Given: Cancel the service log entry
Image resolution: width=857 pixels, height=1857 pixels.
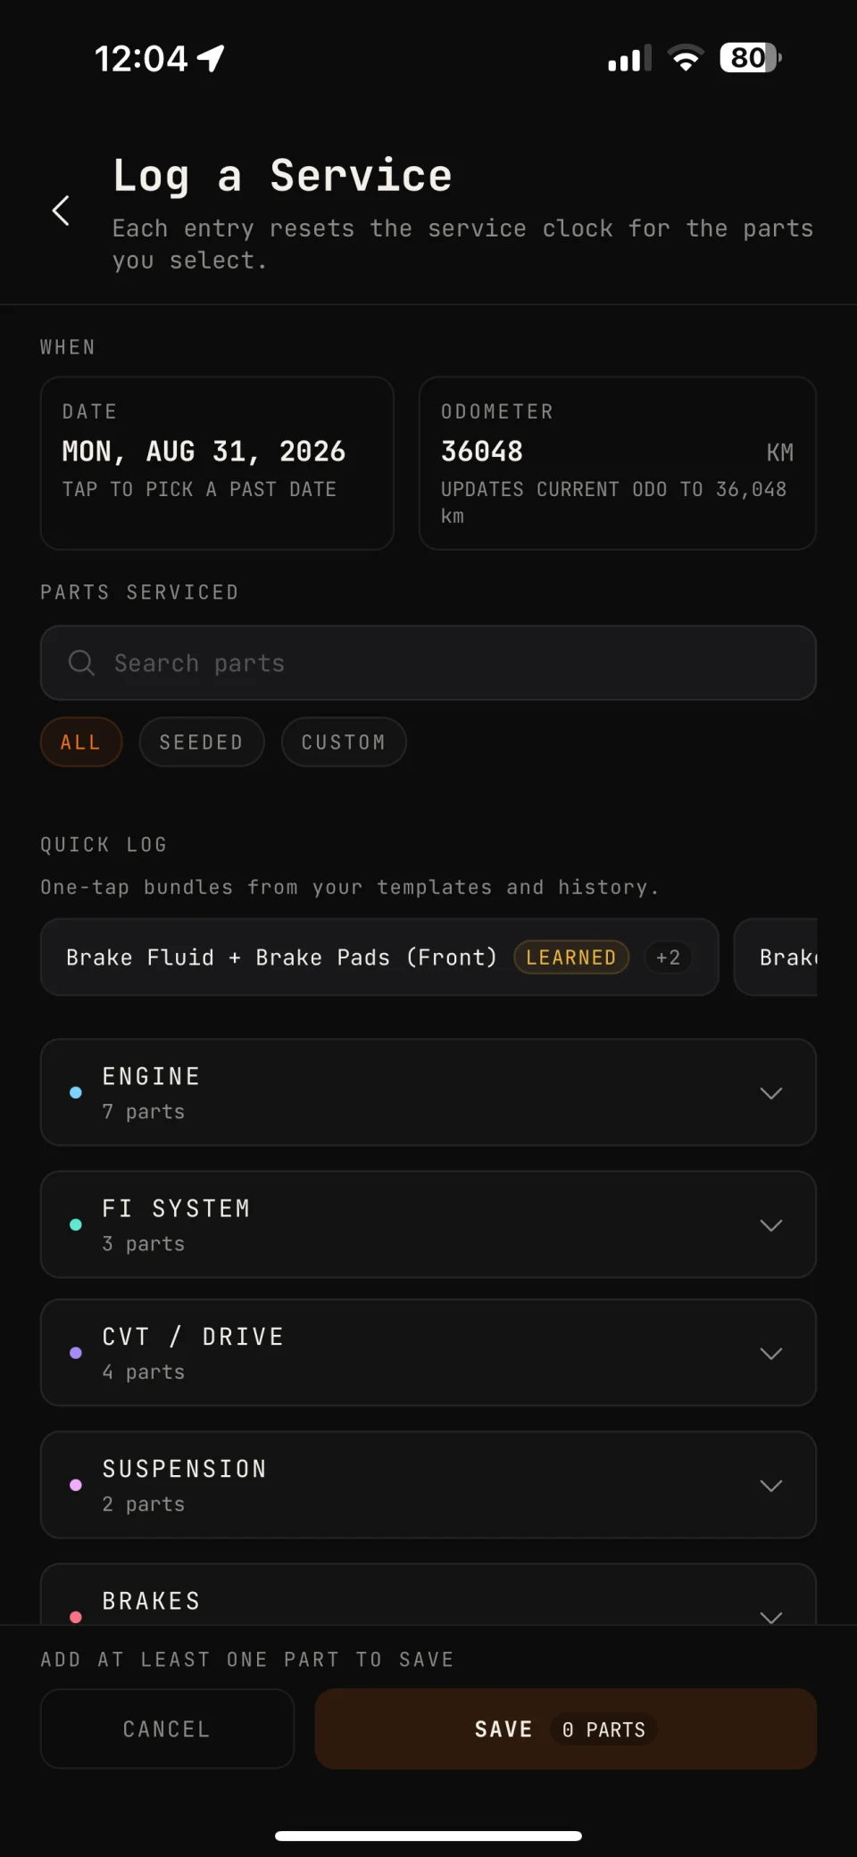Looking at the screenshot, I should (167, 1729).
